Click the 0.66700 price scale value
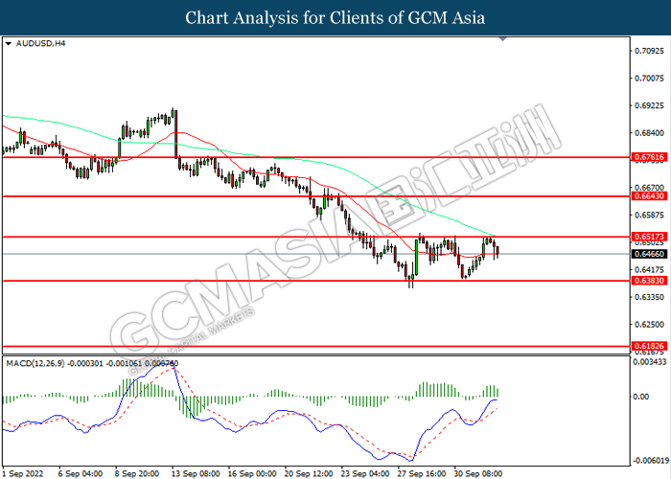This screenshot has width=671, height=479. click(x=649, y=188)
